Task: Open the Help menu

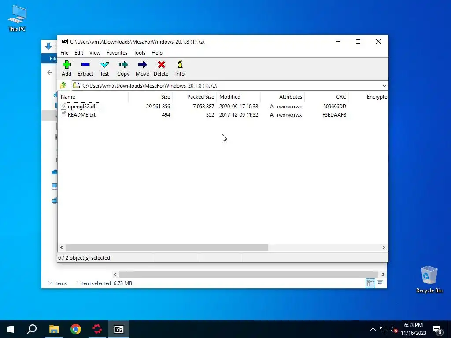Action: click(157, 53)
